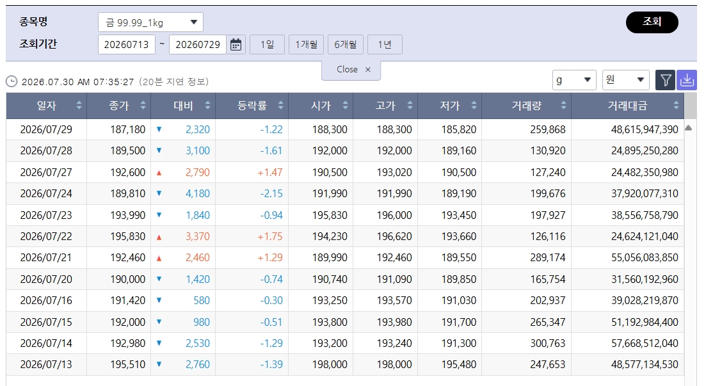Select date cell 2026/07/22
The width and height of the screenshot is (706, 386).
(x=46, y=236)
